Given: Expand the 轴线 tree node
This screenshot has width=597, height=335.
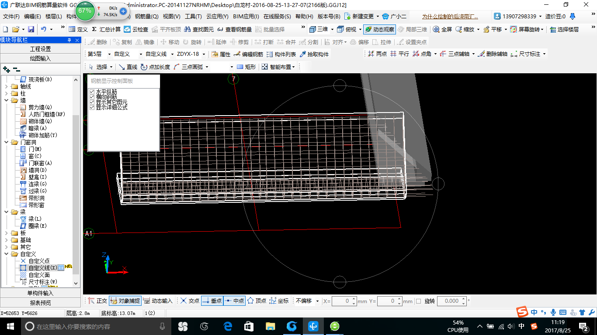Looking at the screenshot, I should coord(6,86).
